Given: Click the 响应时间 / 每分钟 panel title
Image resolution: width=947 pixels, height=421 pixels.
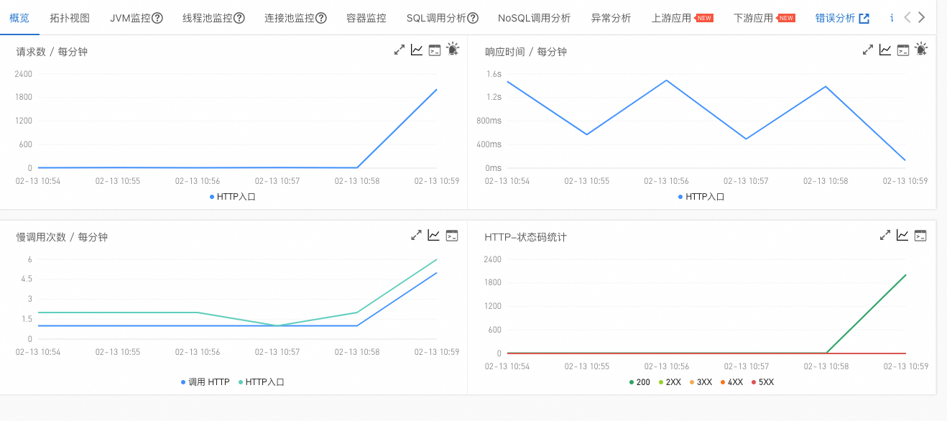Looking at the screenshot, I should pyautogui.click(x=525, y=52).
